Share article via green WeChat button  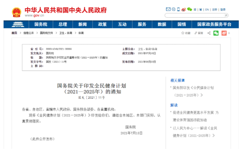216,33
